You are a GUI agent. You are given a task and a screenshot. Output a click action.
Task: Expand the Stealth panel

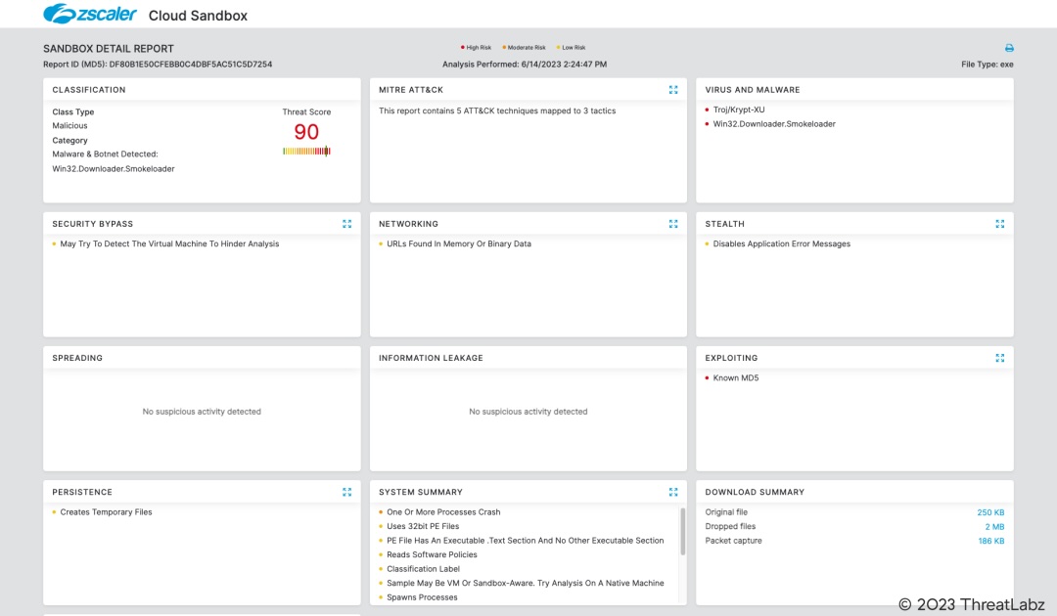point(999,224)
